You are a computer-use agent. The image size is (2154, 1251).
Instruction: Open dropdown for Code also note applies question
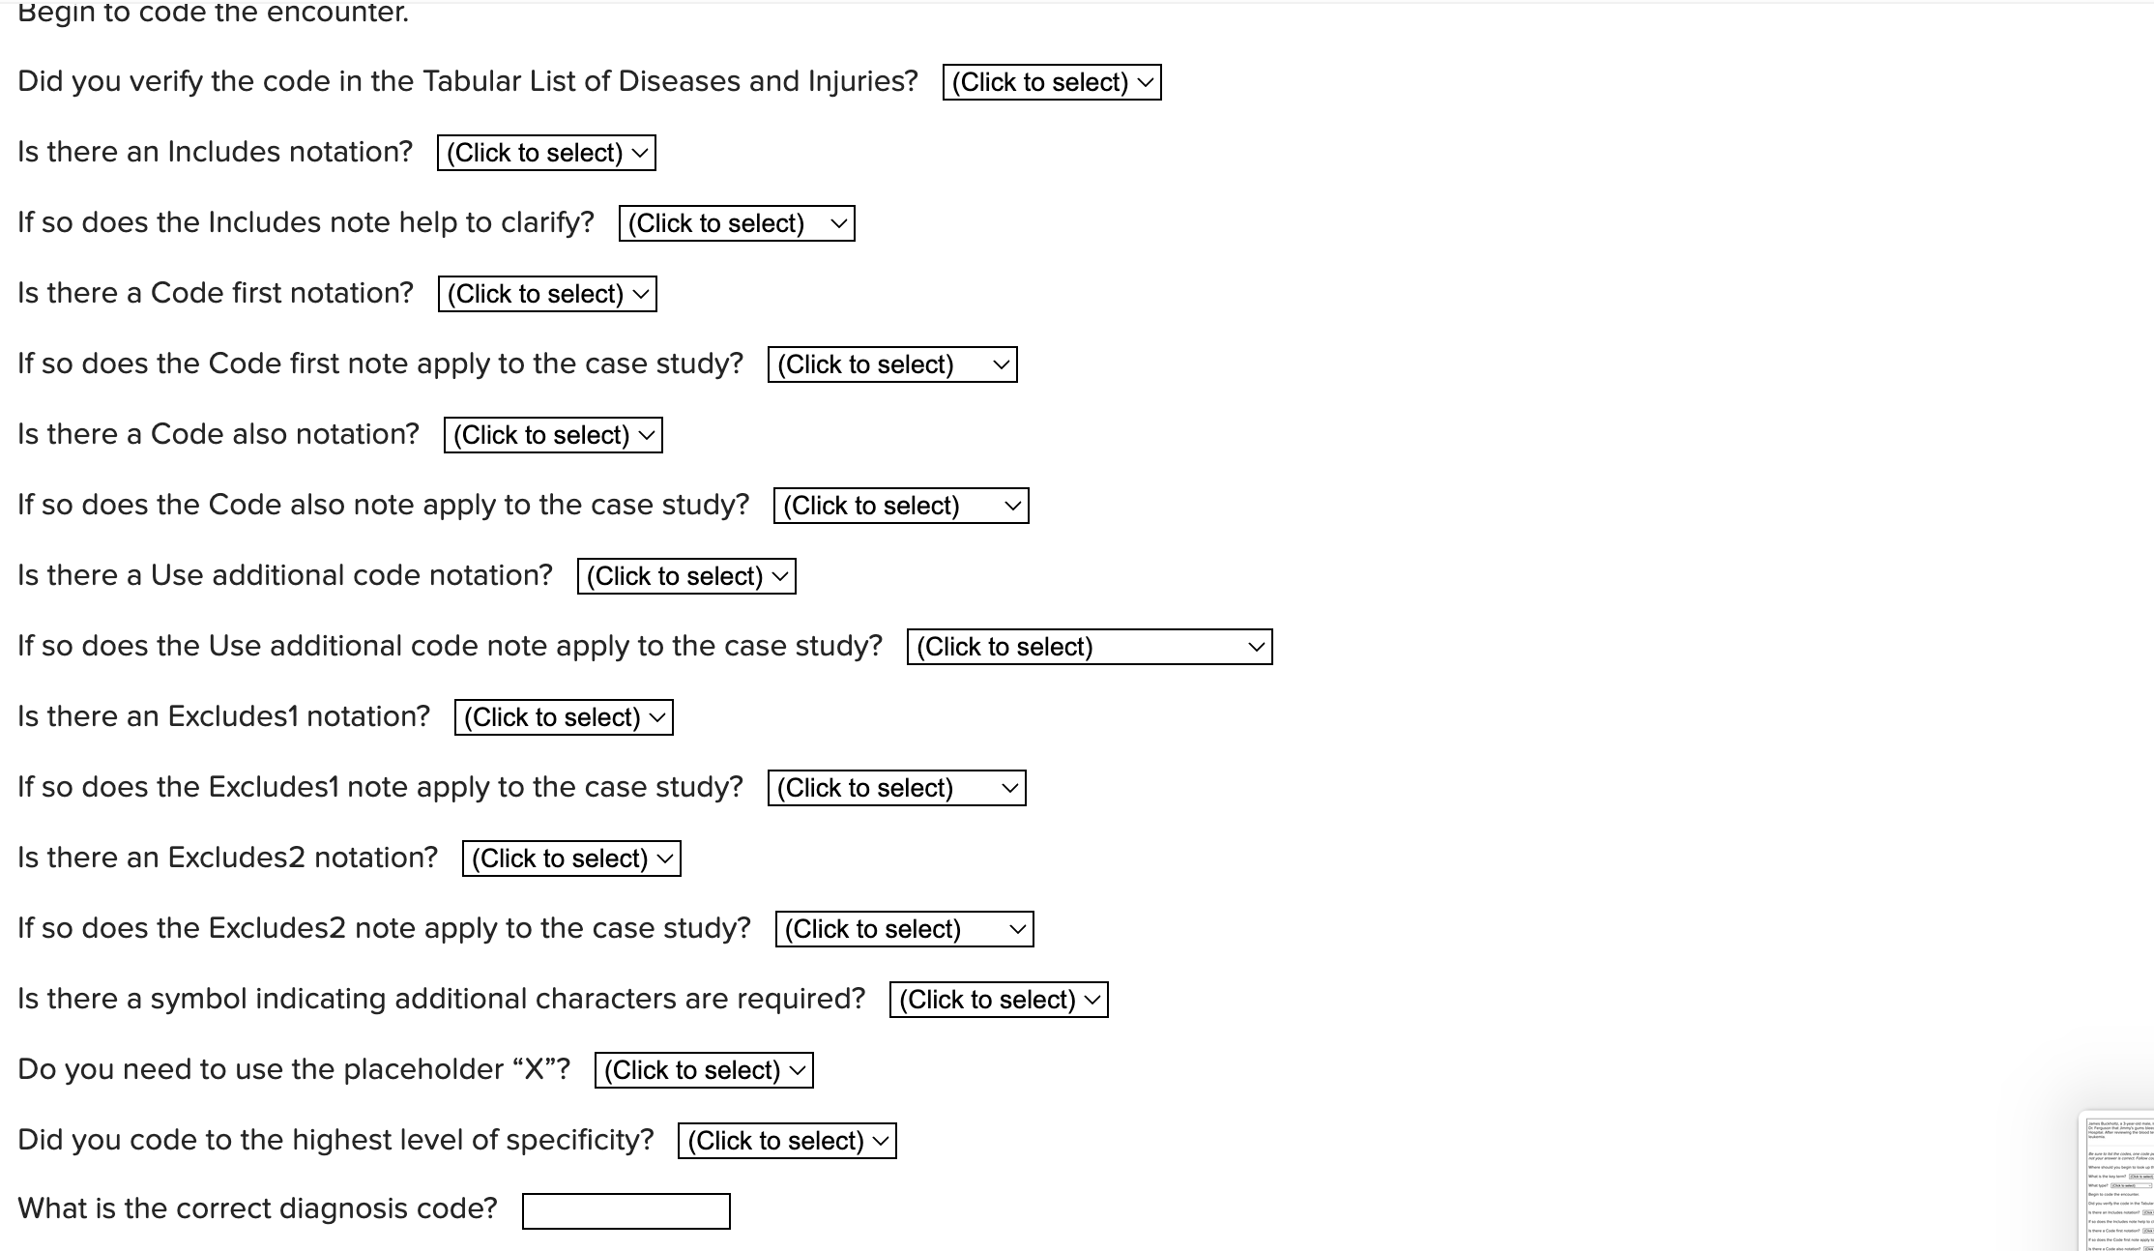tap(900, 505)
